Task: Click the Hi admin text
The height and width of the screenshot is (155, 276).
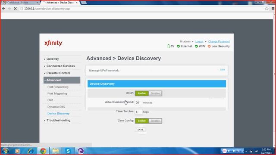Action: [x=185, y=41]
